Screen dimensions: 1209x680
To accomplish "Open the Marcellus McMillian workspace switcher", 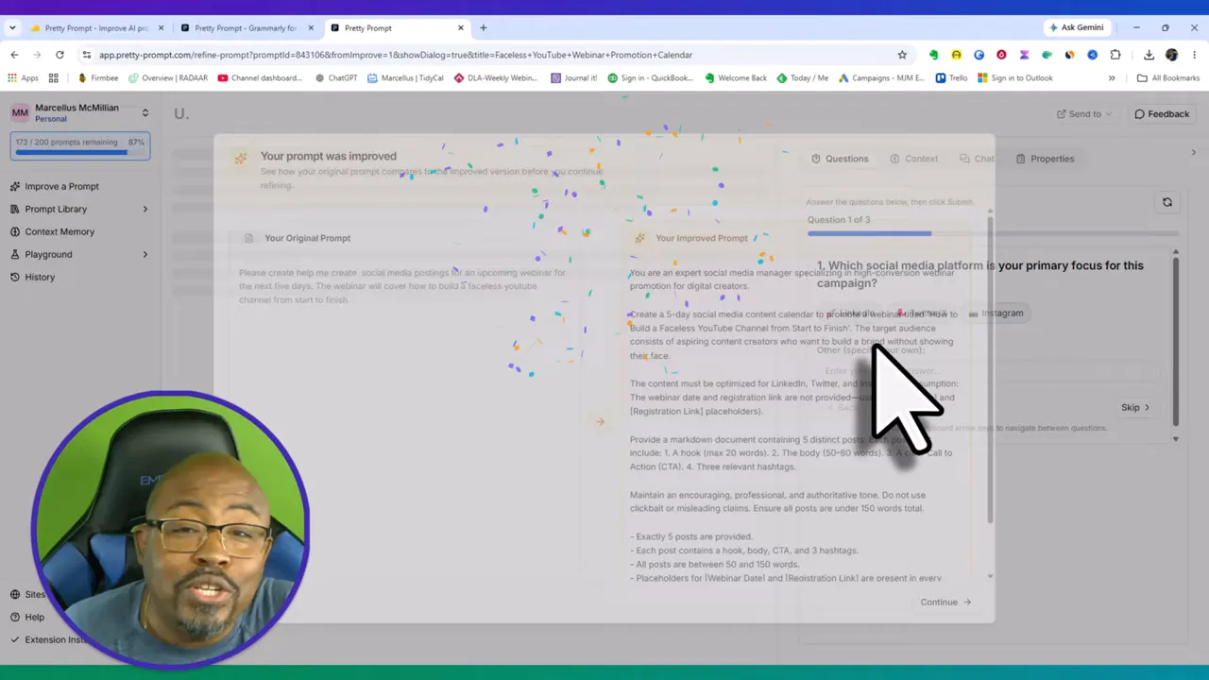I will [x=79, y=113].
